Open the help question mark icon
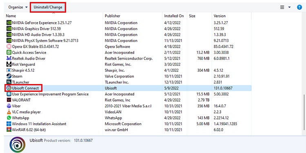The height and width of the screenshot is (153, 306). tap(299, 7)
